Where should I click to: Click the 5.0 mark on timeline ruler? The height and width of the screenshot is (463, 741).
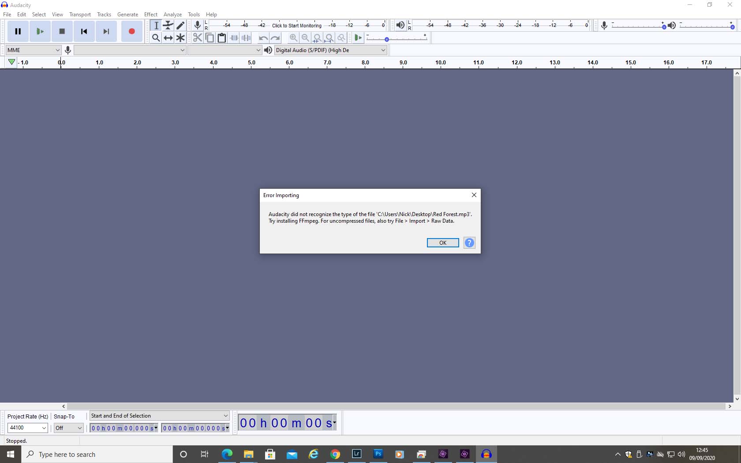click(251, 63)
